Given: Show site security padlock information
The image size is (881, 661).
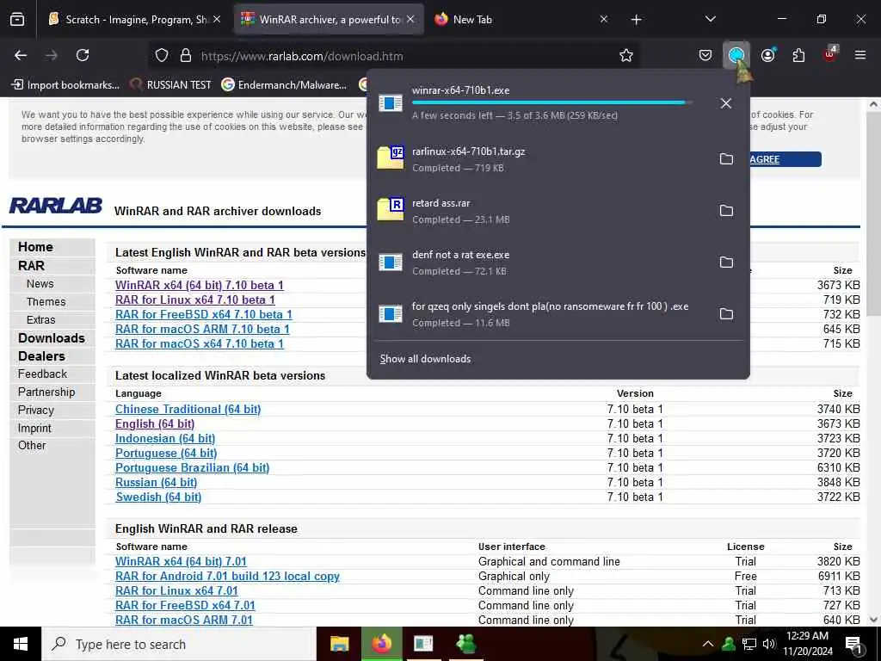Looking at the screenshot, I should 186,56.
